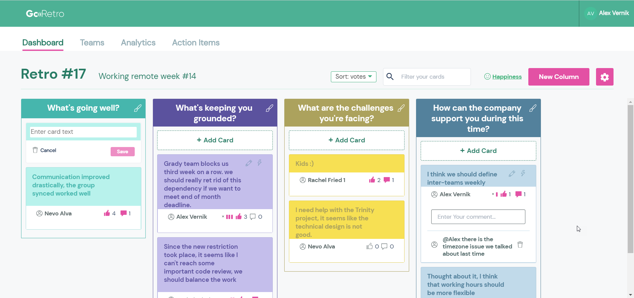Open the Sort: votes dropdown

[x=353, y=77]
